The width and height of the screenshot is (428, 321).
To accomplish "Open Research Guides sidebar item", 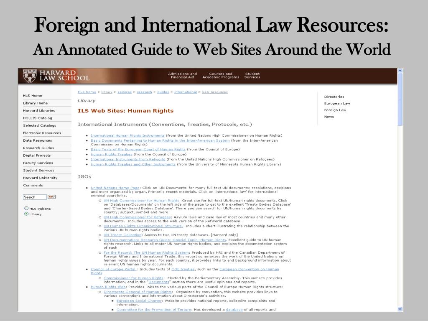I will tap(38, 148).
